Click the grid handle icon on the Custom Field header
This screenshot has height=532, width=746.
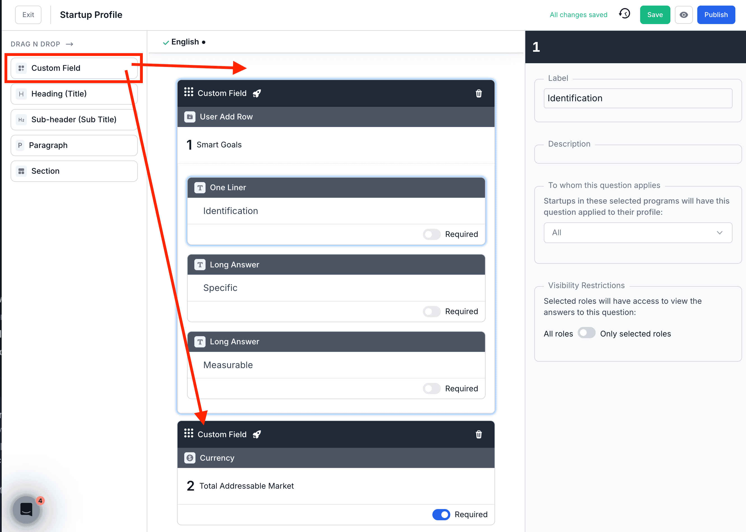[x=188, y=92]
